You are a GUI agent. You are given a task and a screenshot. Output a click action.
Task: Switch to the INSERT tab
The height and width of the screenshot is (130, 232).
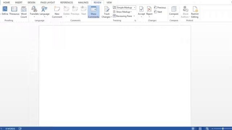(18, 3)
